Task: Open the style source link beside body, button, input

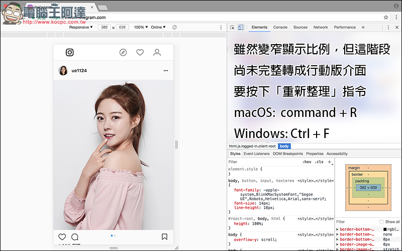Action: pos(316,181)
